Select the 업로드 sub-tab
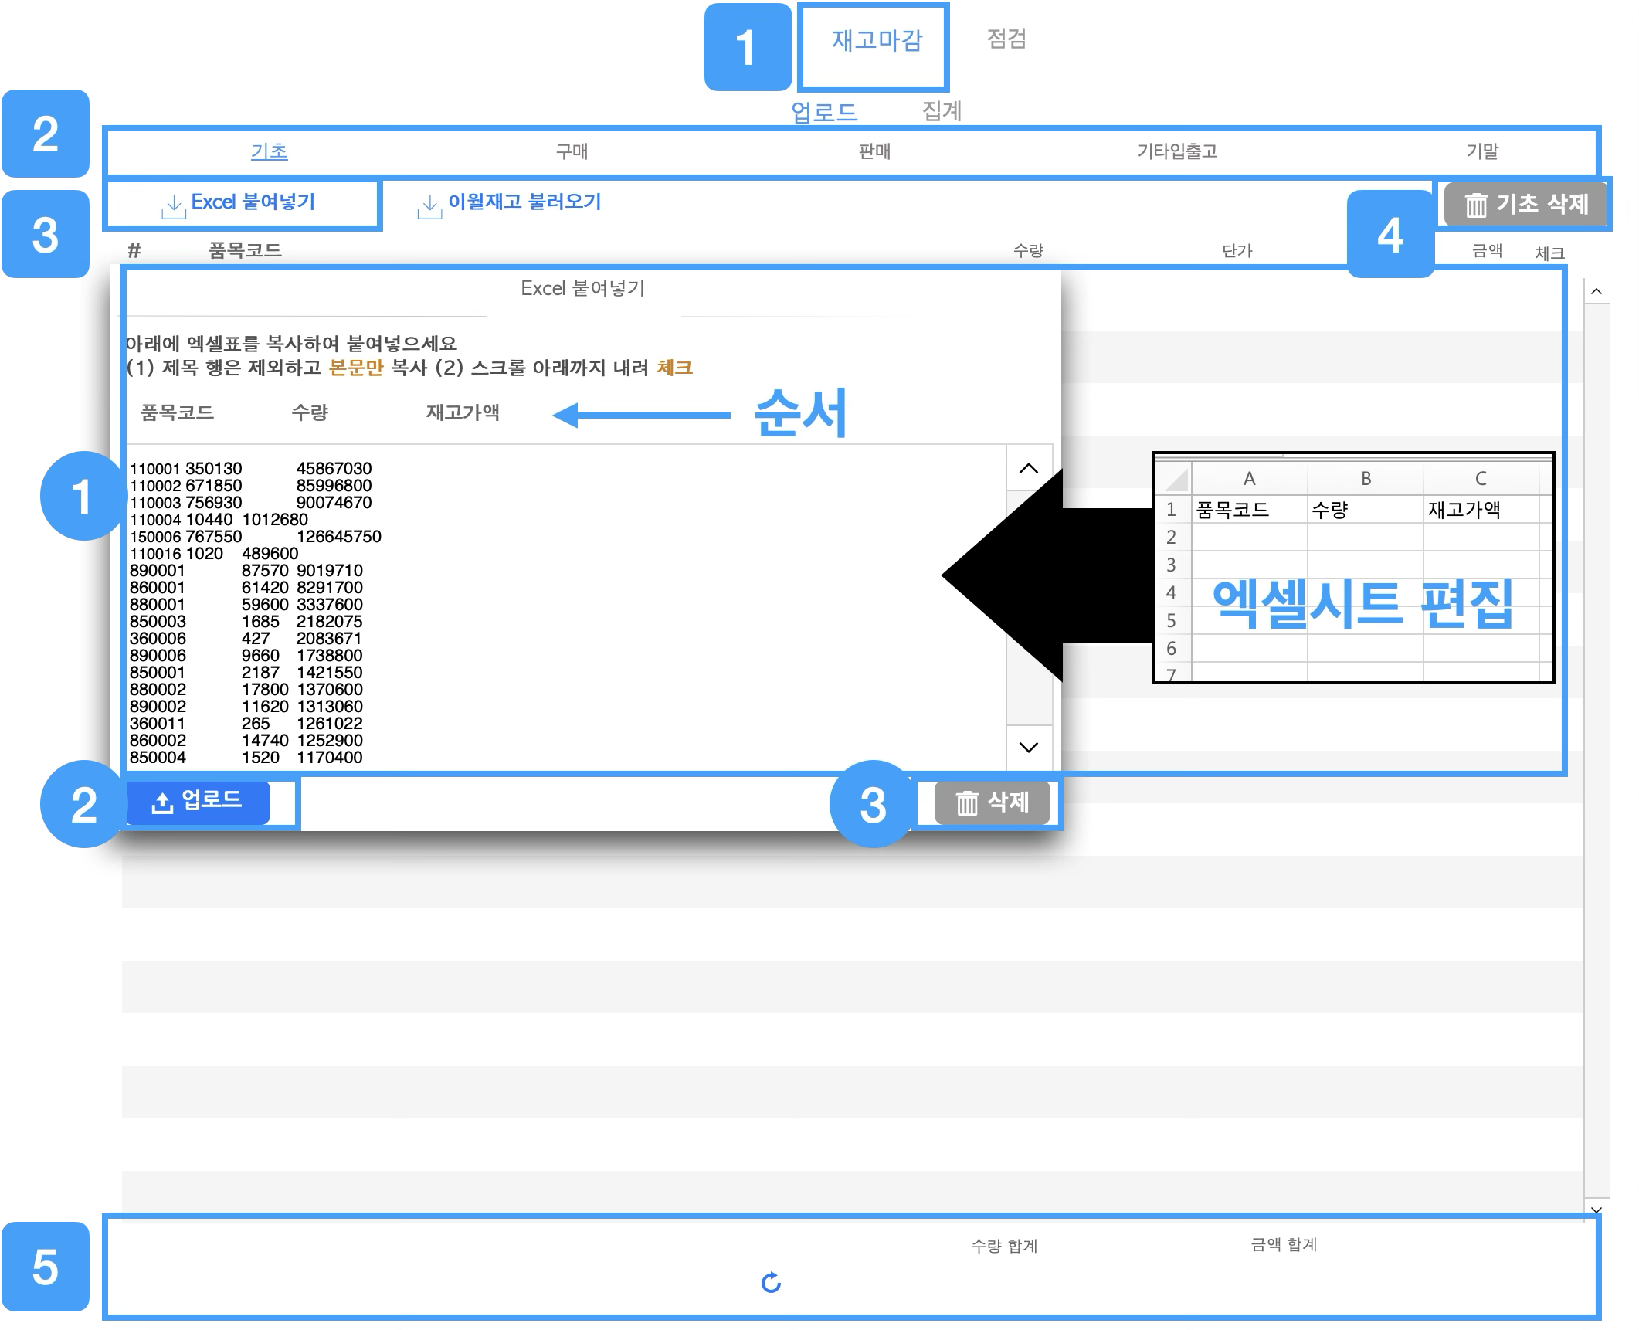Screen dimensions: 1639x1330 tap(824, 113)
